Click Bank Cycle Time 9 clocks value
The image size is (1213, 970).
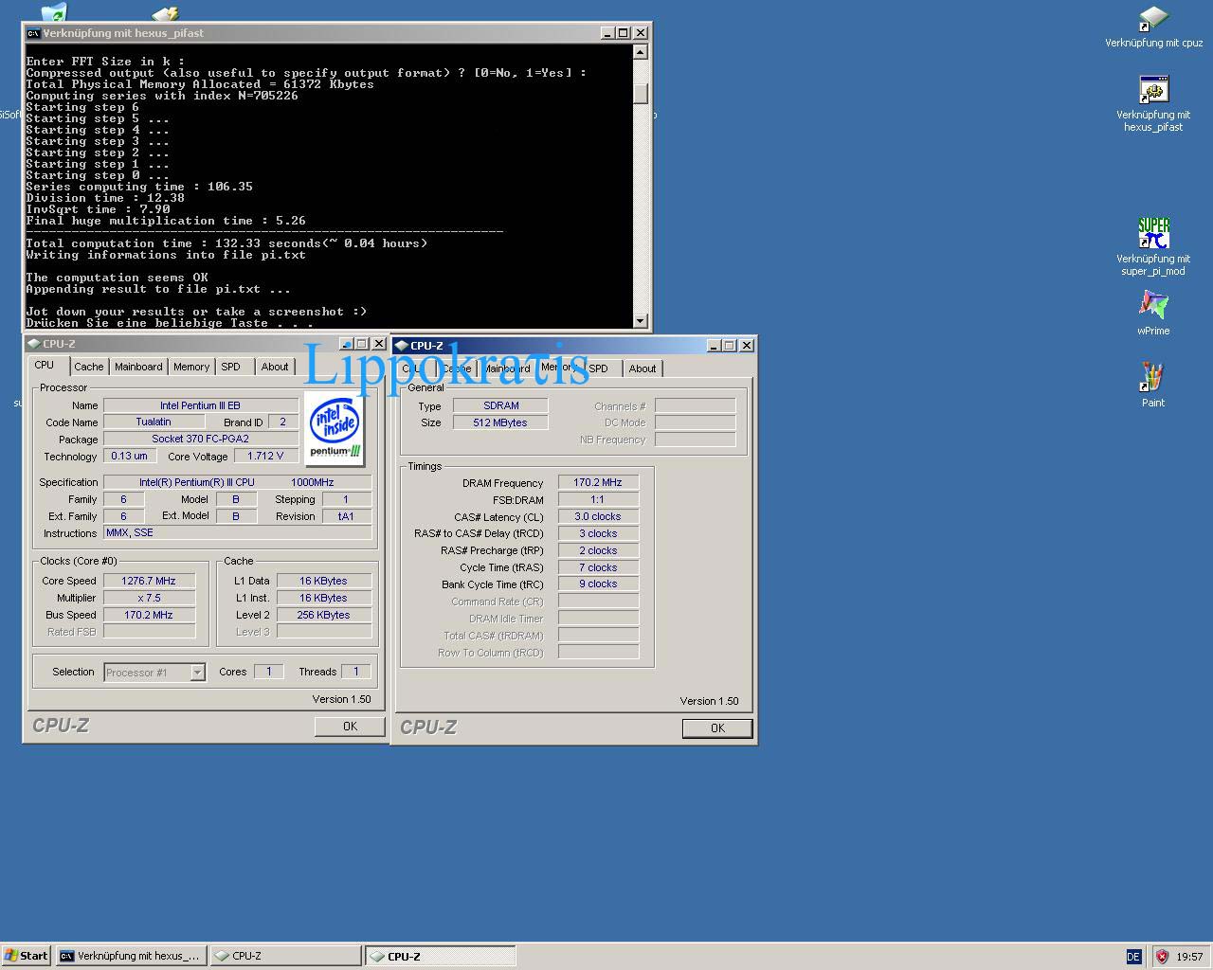tap(598, 584)
